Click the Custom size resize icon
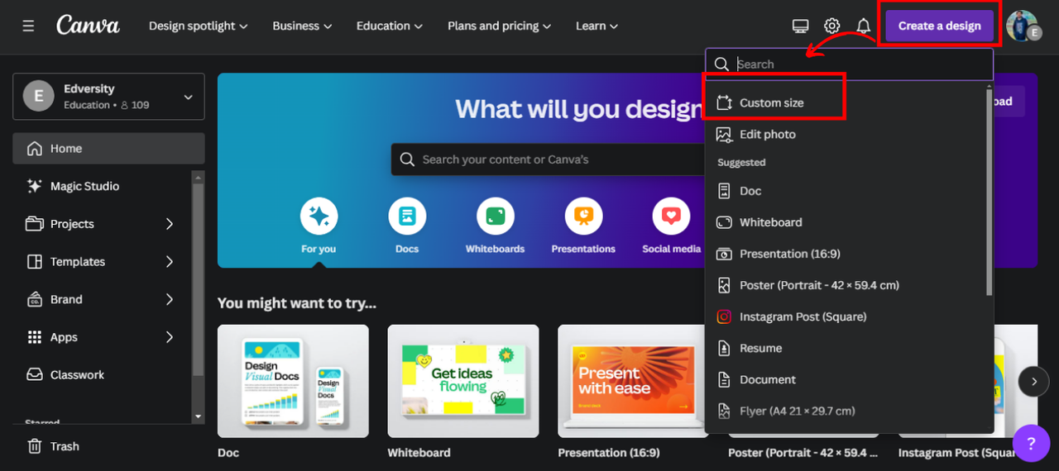 click(725, 102)
